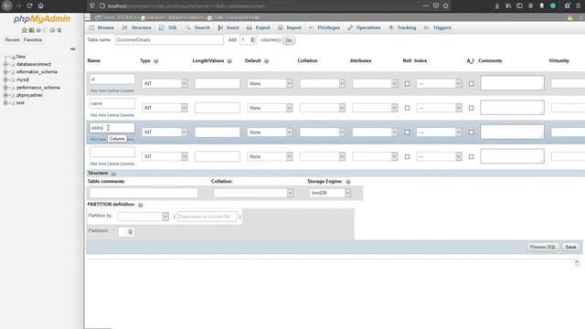This screenshot has width=585, height=329.
Task: Click the Go button to add columns
Action: point(289,40)
